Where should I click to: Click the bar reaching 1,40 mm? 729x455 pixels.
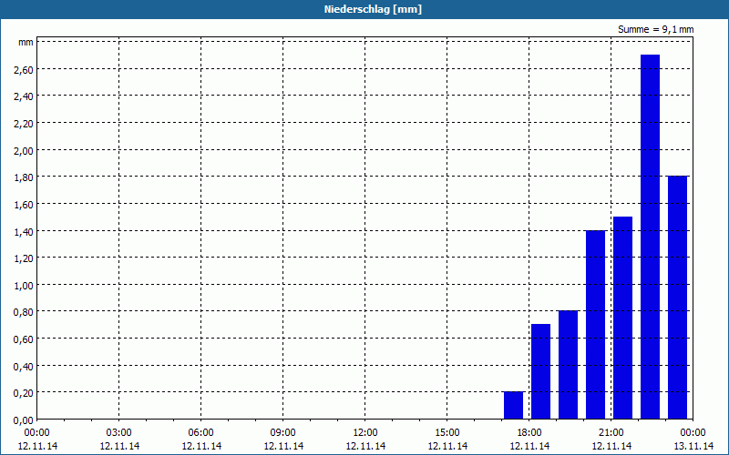click(596, 325)
